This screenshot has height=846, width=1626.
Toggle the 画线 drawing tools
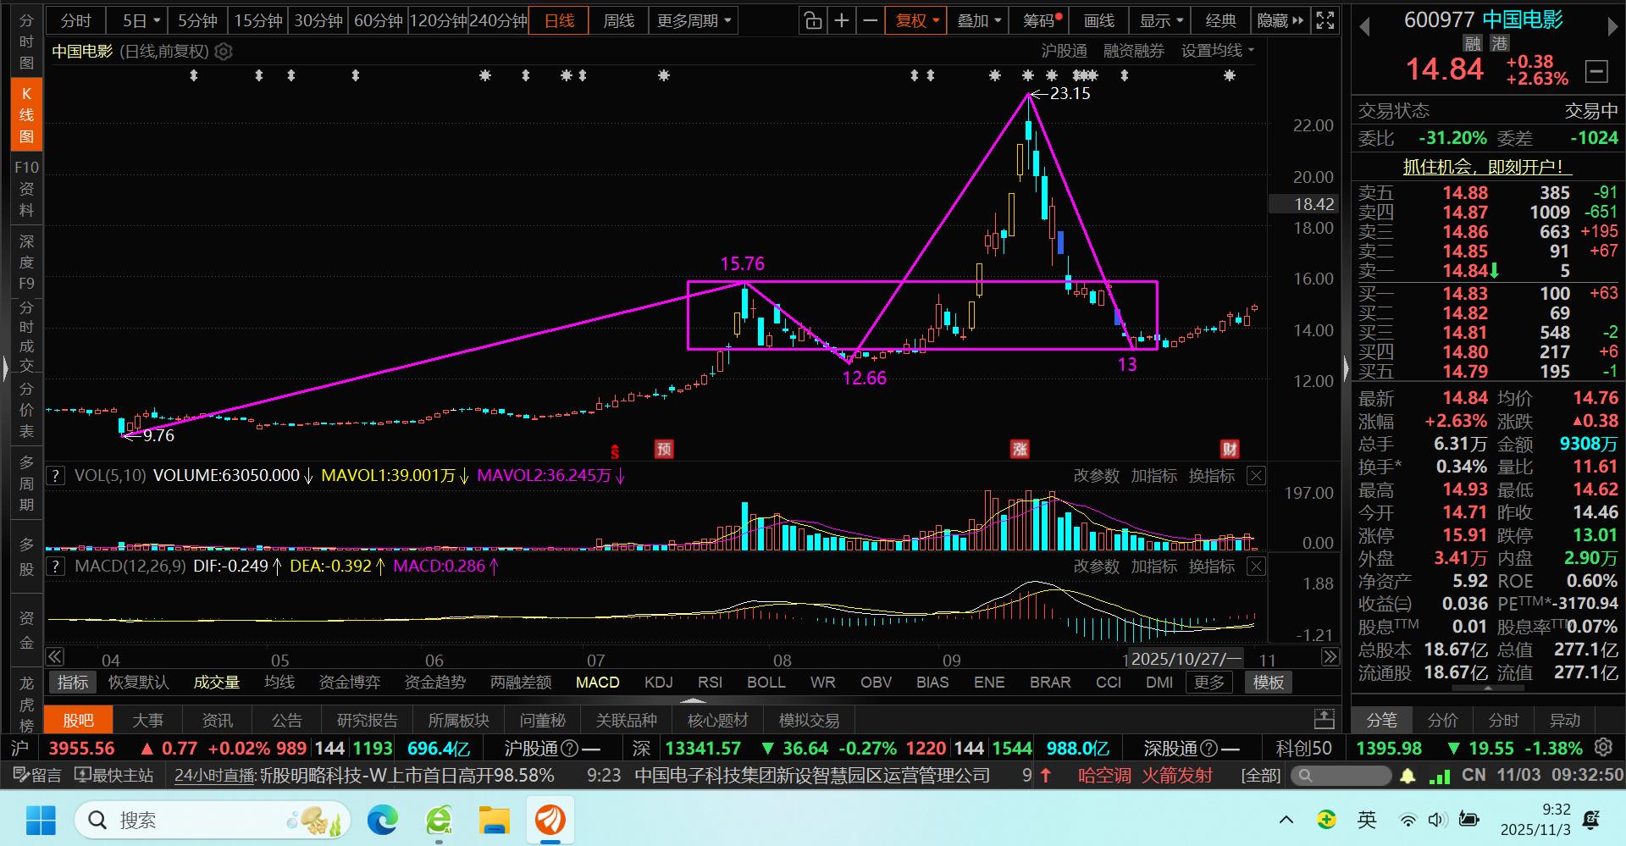1099,21
